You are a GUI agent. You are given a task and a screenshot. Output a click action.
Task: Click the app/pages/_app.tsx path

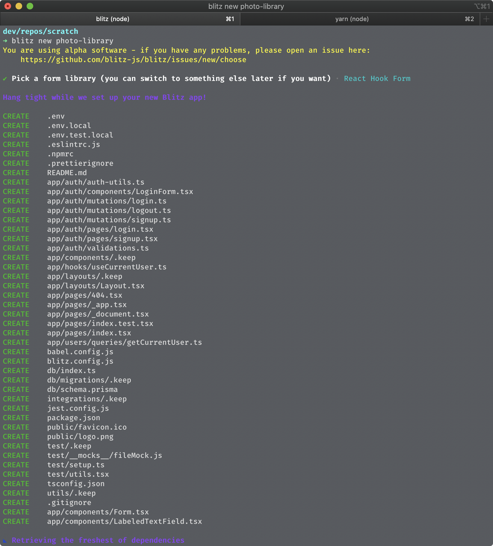click(x=87, y=305)
